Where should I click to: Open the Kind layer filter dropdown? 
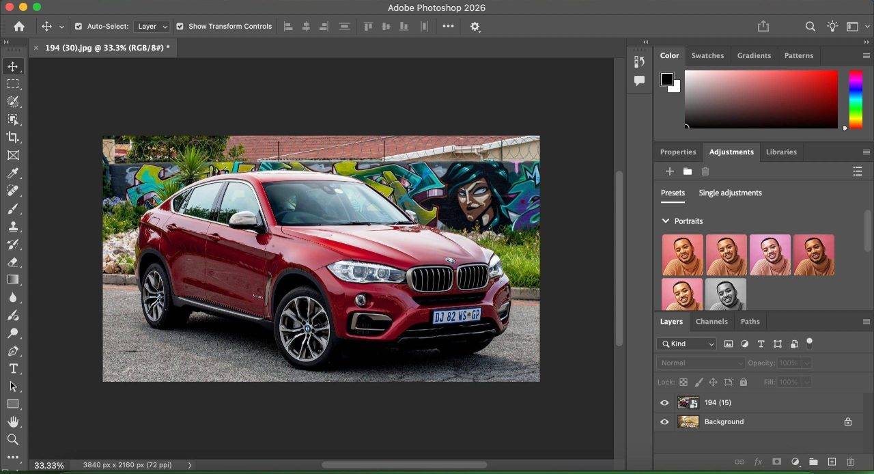click(686, 344)
